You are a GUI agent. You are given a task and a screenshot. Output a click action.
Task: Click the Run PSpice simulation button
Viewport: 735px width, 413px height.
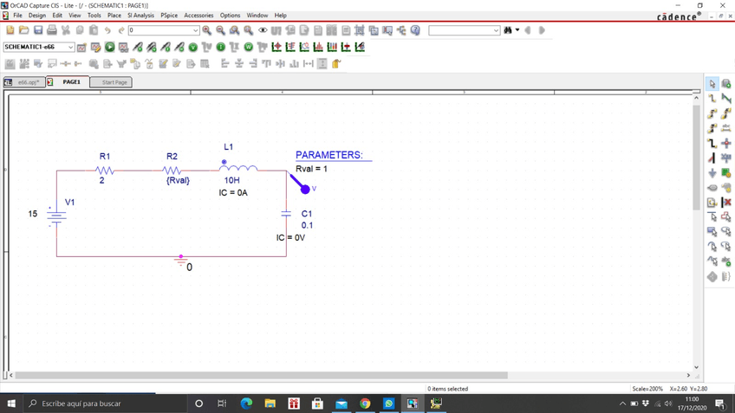click(110, 47)
